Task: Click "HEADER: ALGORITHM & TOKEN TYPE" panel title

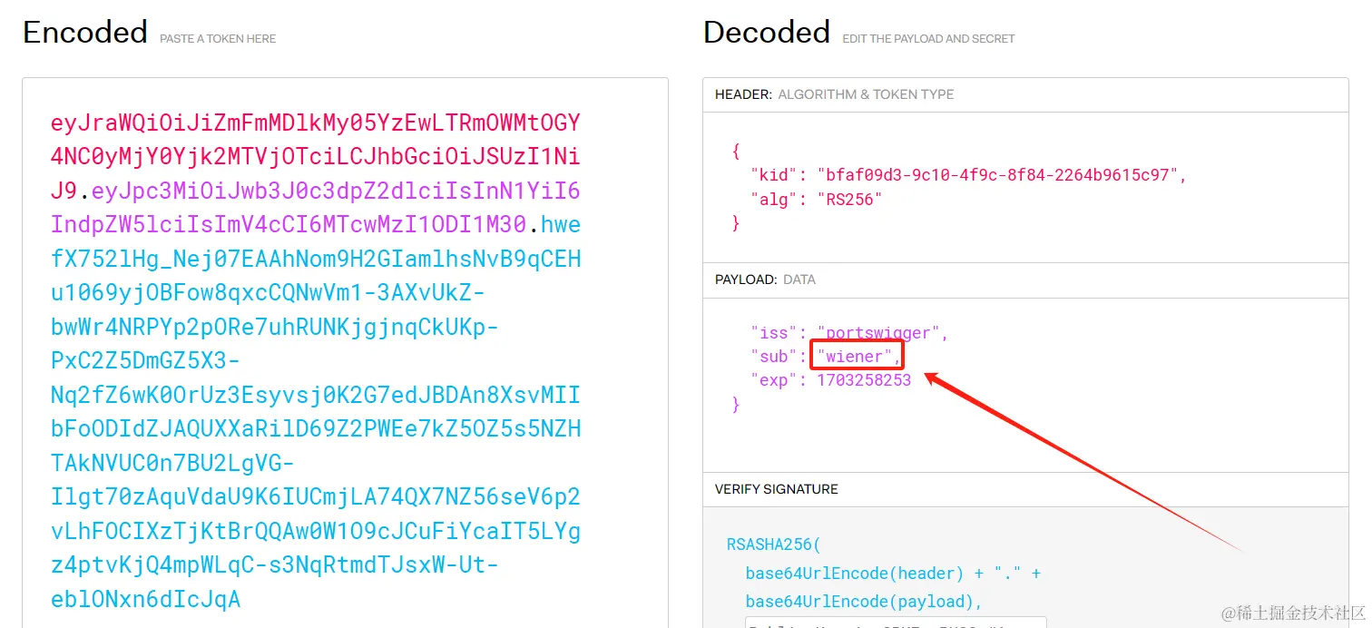Action: [x=834, y=94]
